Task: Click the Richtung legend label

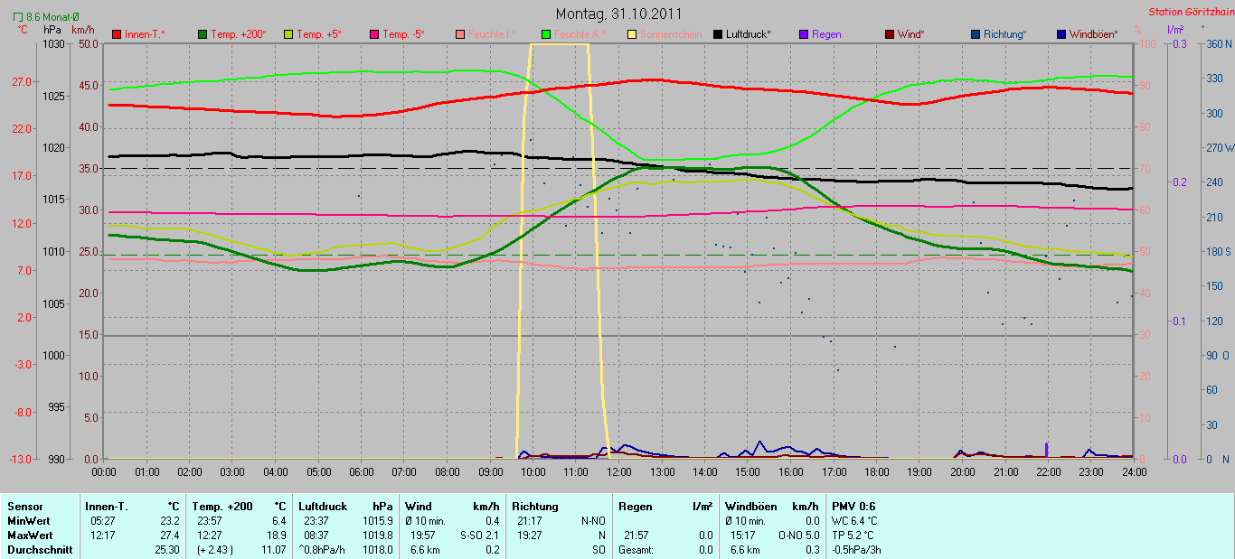Action: tap(1004, 34)
